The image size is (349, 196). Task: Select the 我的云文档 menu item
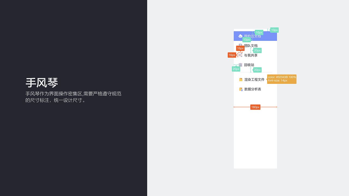click(x=255, y=36)
